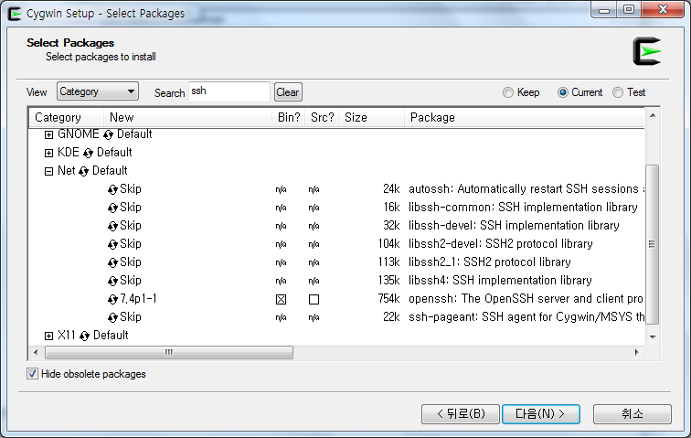Open the View Category dropdown

(98, 91)
